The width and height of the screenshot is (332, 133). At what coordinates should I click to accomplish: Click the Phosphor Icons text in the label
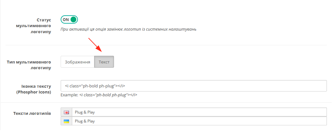coord(34,92)
